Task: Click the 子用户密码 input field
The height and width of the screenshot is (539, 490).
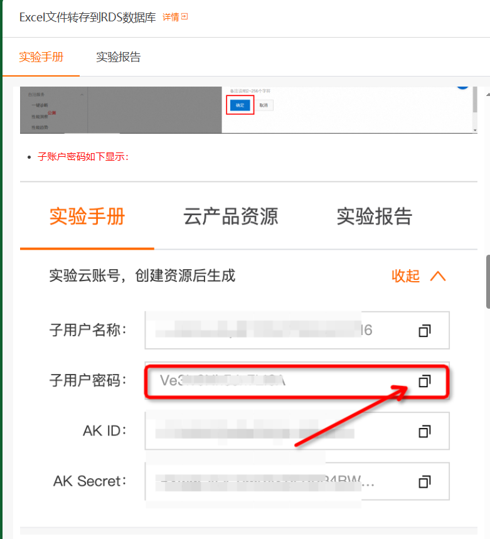Action: [297, 381]
